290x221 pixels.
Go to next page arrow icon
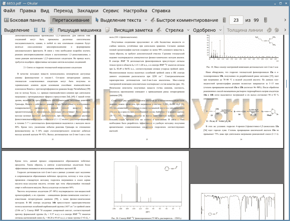coord(266,20)
